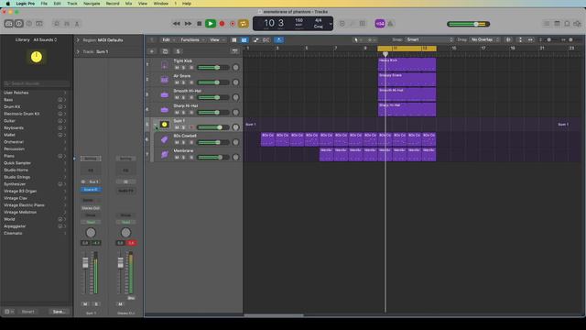Start playback with the green Play button
The width and height of the screenshot is (586, 330).
[211, 24]
